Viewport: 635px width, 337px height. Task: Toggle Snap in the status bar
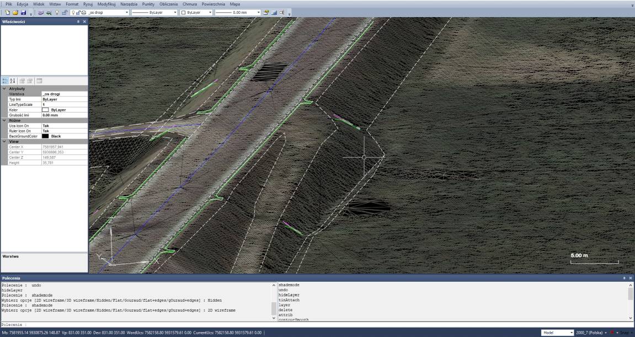(x=625, y=333)
